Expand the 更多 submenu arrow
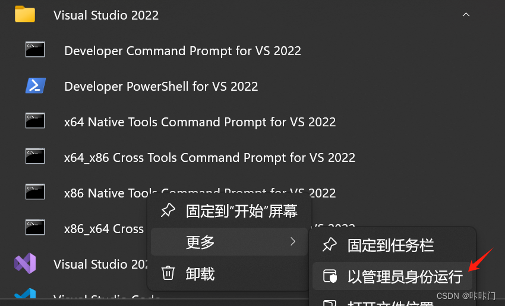 293,241
